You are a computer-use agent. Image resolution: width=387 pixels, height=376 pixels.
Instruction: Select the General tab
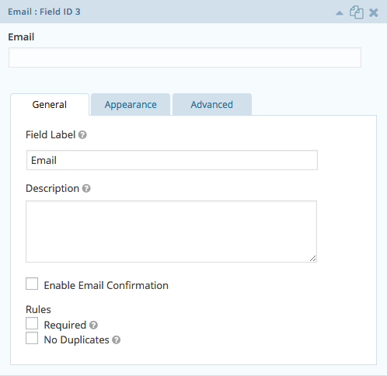[50, 105]
